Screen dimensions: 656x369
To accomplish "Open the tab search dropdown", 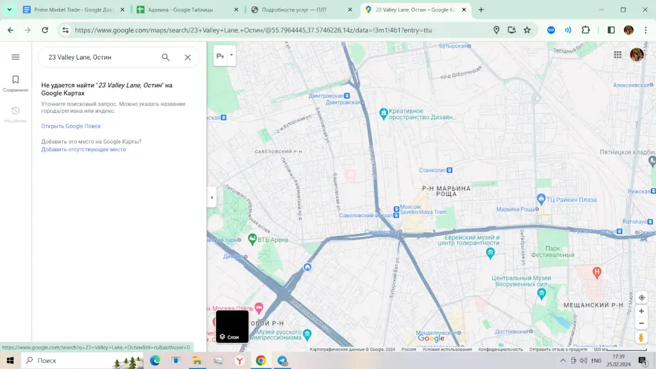I will point(9,10).
